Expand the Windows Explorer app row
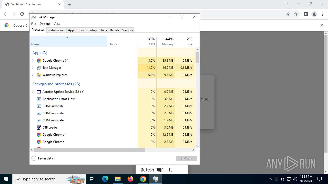This screenshot has width=328, height=184. coord(33,75)
